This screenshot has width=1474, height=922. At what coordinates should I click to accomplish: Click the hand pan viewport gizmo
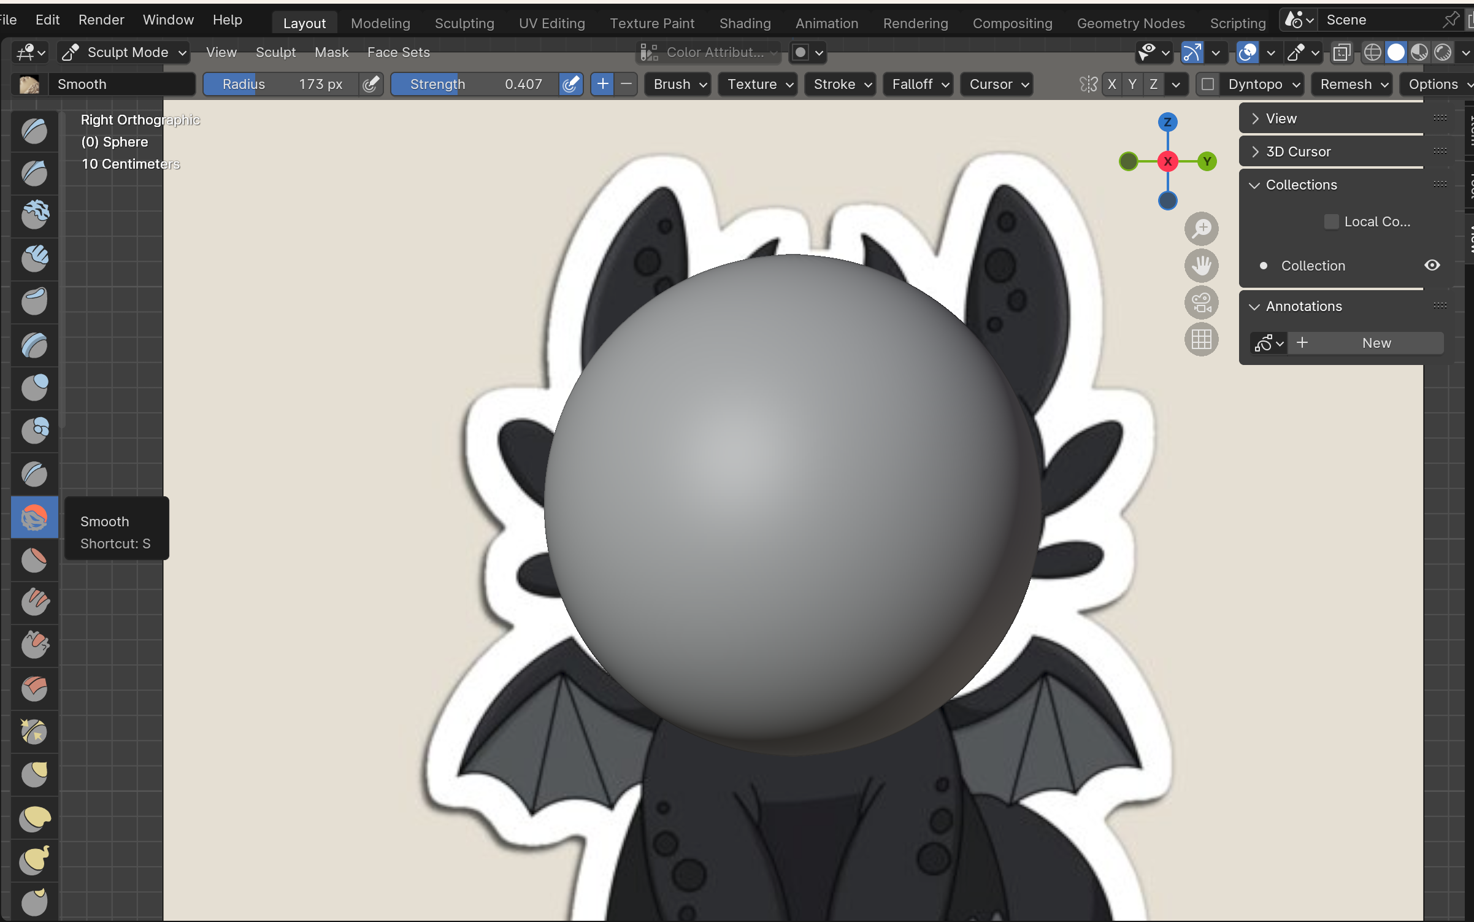click(1201, 266)
